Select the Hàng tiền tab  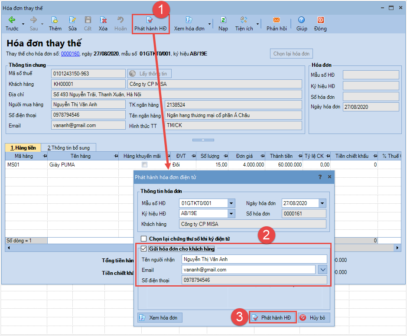(x=23, y=148)
